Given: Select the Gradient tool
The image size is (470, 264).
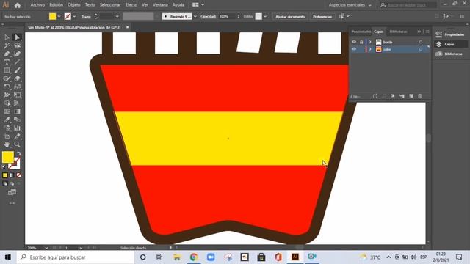Looking at the screenshot, I should (17, 111).
